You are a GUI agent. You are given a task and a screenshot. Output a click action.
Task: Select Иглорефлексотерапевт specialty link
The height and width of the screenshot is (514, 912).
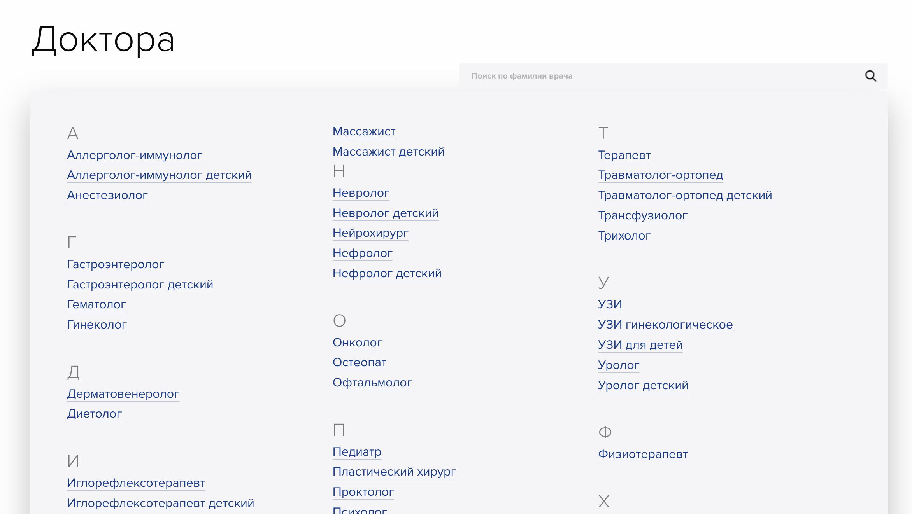[x=136, y=483]
